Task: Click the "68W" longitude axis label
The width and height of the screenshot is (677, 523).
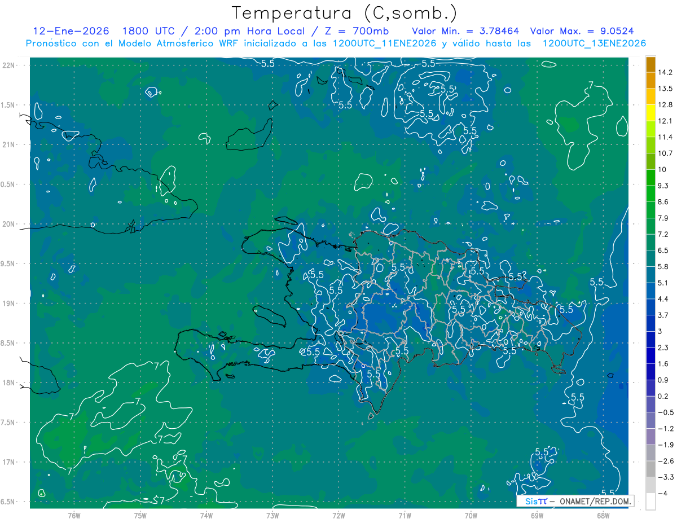Action: click(x=603, y=516)
